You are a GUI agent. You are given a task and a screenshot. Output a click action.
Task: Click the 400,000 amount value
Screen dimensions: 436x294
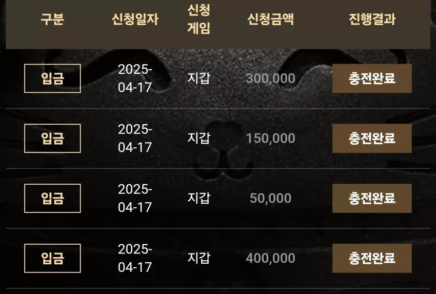point(270,258)
